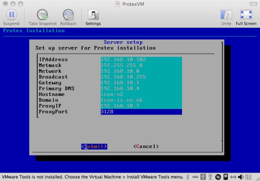Click the hard disk status icon
The image size is (260, 181).
click(226, 177)
